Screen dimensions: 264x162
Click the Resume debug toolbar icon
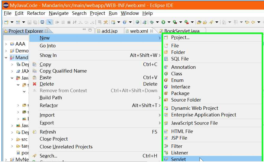pos(57,22)
